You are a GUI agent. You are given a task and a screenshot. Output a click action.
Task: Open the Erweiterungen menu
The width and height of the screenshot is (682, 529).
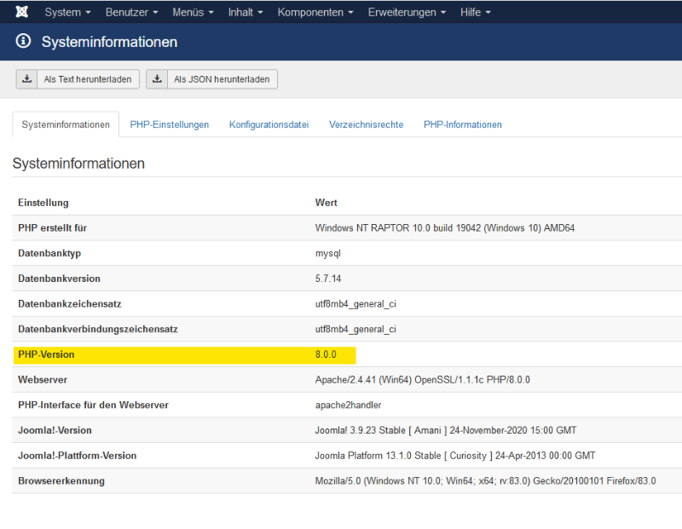(407, 12)
